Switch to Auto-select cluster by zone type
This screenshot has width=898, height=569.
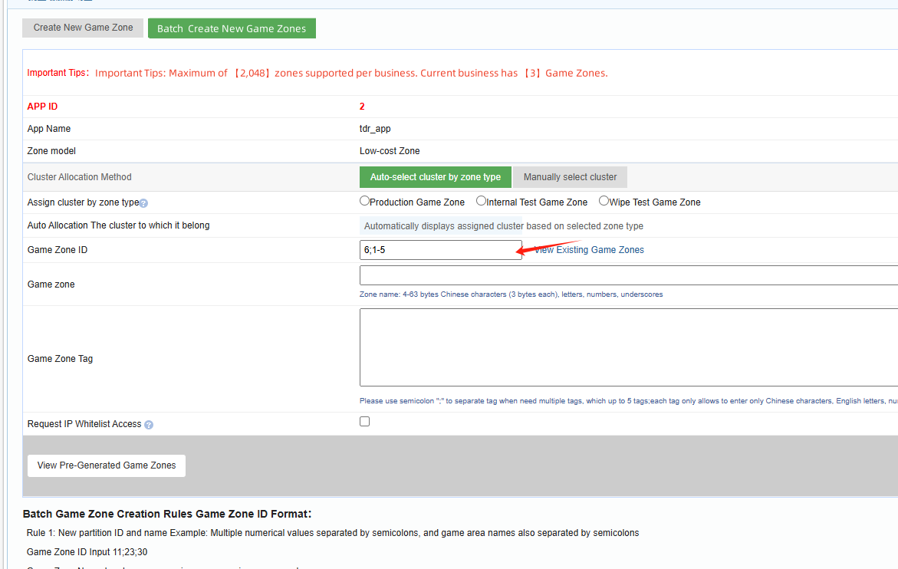tap(435, 176)
